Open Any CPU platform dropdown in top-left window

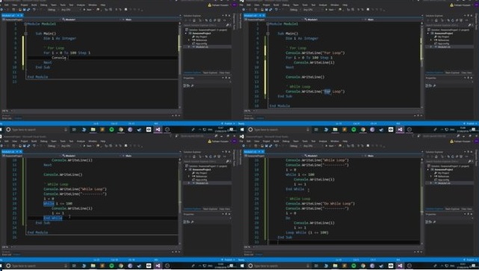70,10
